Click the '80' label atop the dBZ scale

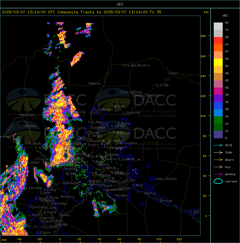(227, 23)
